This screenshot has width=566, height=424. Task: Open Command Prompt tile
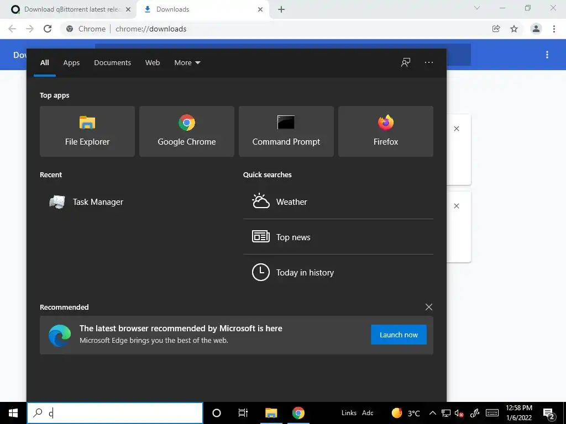[286, 131]
